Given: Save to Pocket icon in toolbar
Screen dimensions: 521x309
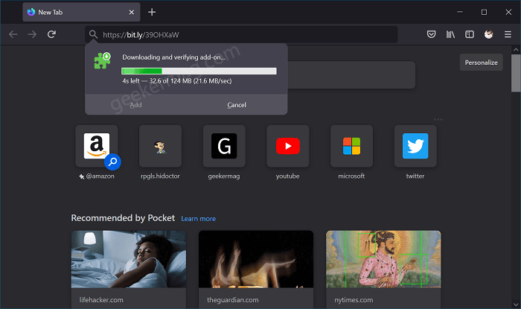Looking at the screenshot, I should pyautogui.click(x=431, y=34).
